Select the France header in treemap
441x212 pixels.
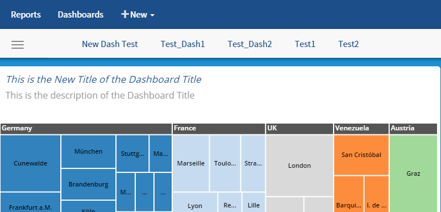(x=219, y=129)
